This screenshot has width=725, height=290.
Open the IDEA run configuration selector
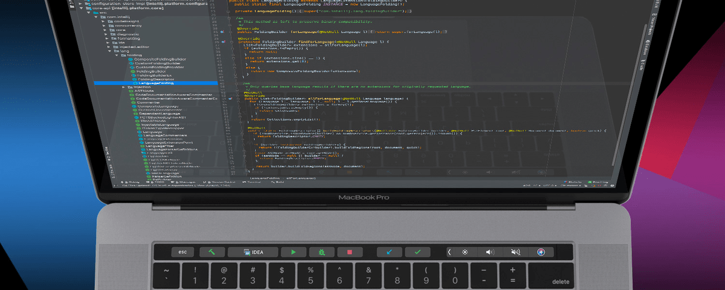253,252
